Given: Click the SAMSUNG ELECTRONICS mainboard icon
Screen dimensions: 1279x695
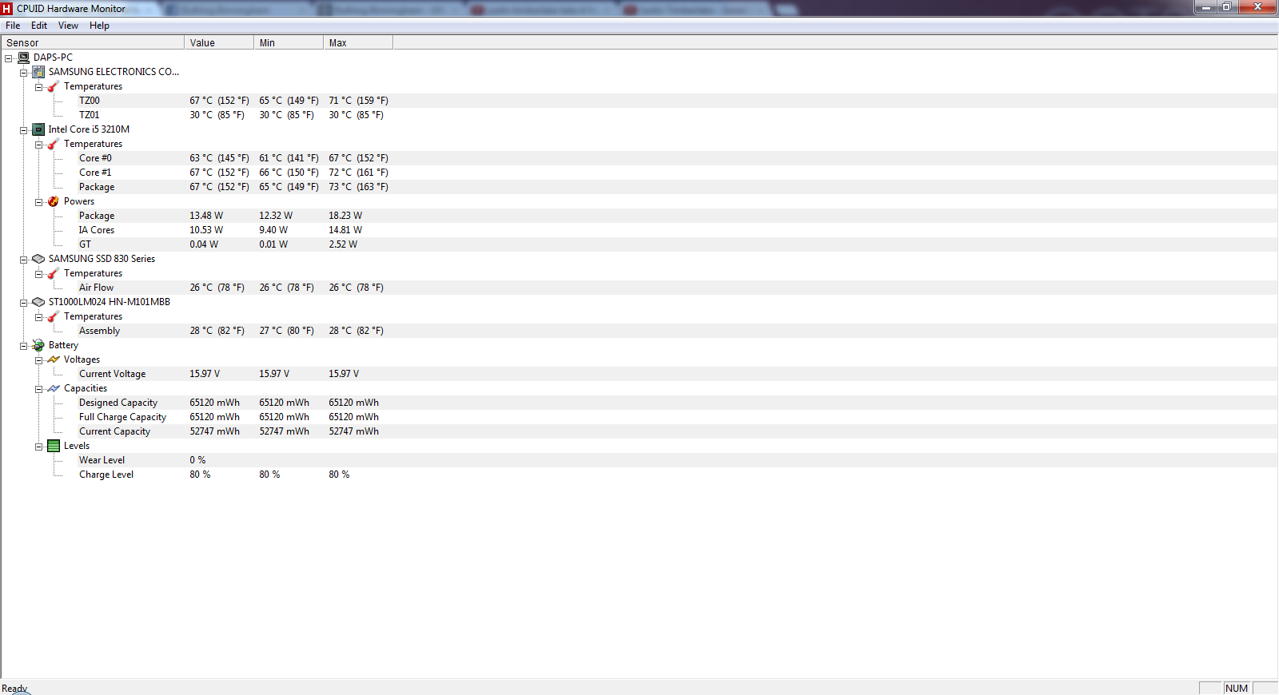Looking at the screenshot, I should coord(38,72).
